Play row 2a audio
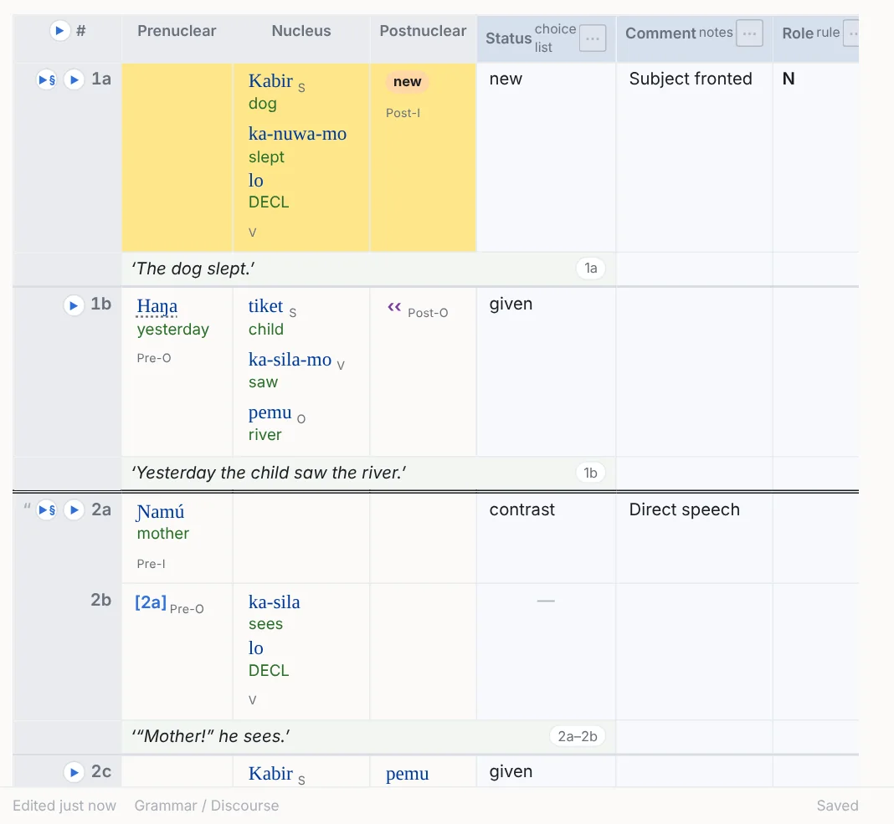The height and width of the screenshot is (824, 894). tap(74, 509)
